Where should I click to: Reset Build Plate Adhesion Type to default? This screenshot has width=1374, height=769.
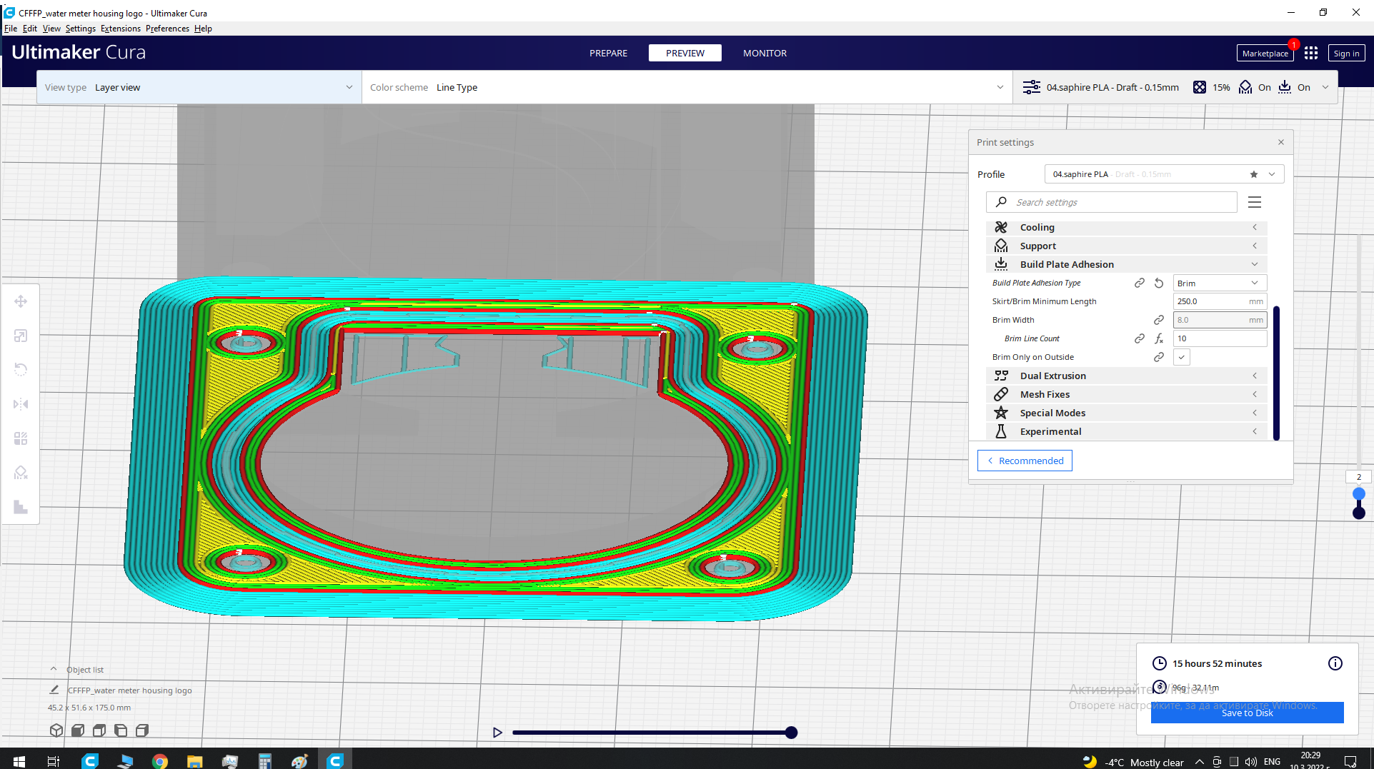click(x=1159, y=283)
